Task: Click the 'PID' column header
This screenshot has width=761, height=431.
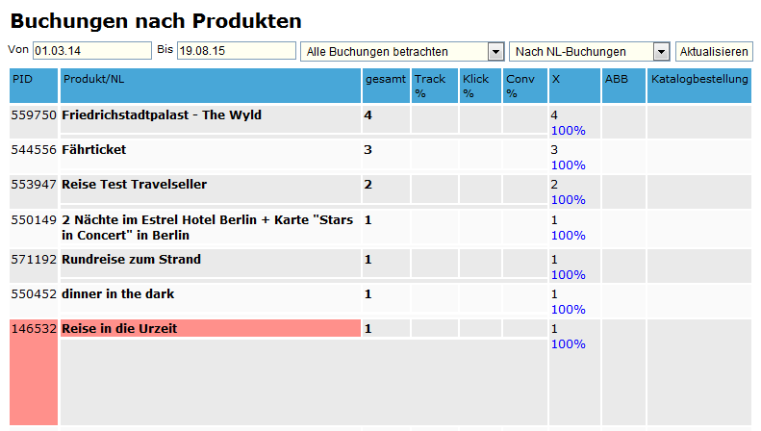Action: pos(23,79)
